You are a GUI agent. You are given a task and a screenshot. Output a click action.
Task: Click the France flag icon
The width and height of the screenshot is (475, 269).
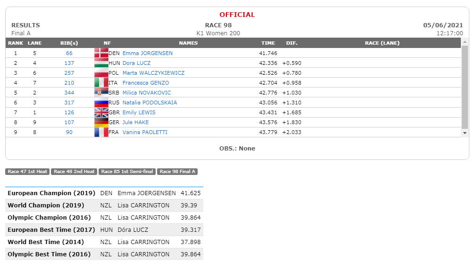pyautogui.click(x=101, y=132)
